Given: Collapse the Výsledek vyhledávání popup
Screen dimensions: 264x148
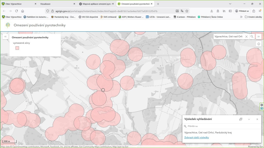Looking at the screenshot, I should click(x=249, y=119).
